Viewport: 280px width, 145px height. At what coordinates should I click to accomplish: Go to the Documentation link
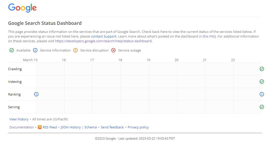pyautogui.click(x=22, y=127)
